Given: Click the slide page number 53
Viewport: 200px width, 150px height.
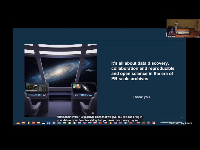Looking at the screenshot, I should point(182,117).
